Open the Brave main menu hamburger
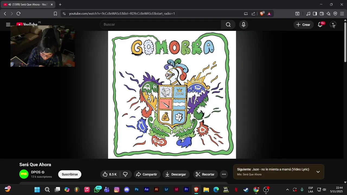Viewport: 347px width, 195px height. [x=342, y=14]
